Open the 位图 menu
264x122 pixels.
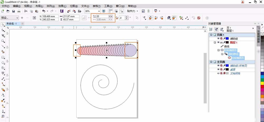pyautogui.click(x=74, y=6)
